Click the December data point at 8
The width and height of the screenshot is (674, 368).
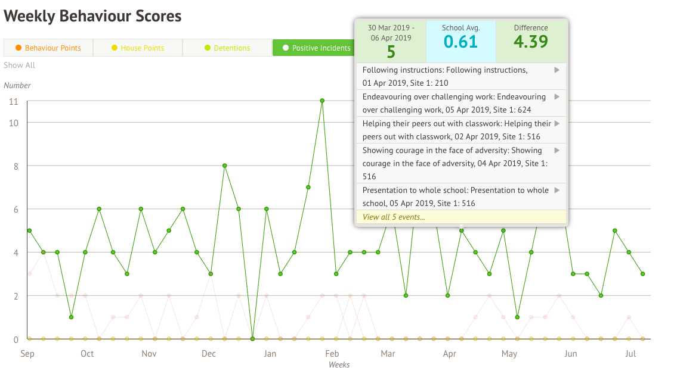(x=224, y=166)
